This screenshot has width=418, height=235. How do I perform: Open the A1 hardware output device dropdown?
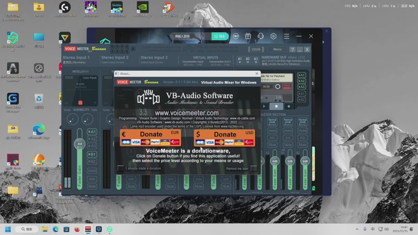pos(240,60)
